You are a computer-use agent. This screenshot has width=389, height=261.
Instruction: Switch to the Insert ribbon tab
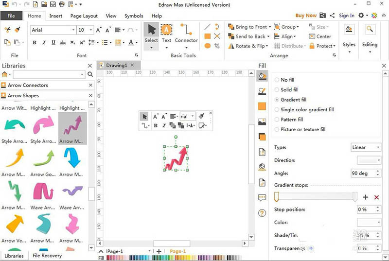[x=56, y=16]
